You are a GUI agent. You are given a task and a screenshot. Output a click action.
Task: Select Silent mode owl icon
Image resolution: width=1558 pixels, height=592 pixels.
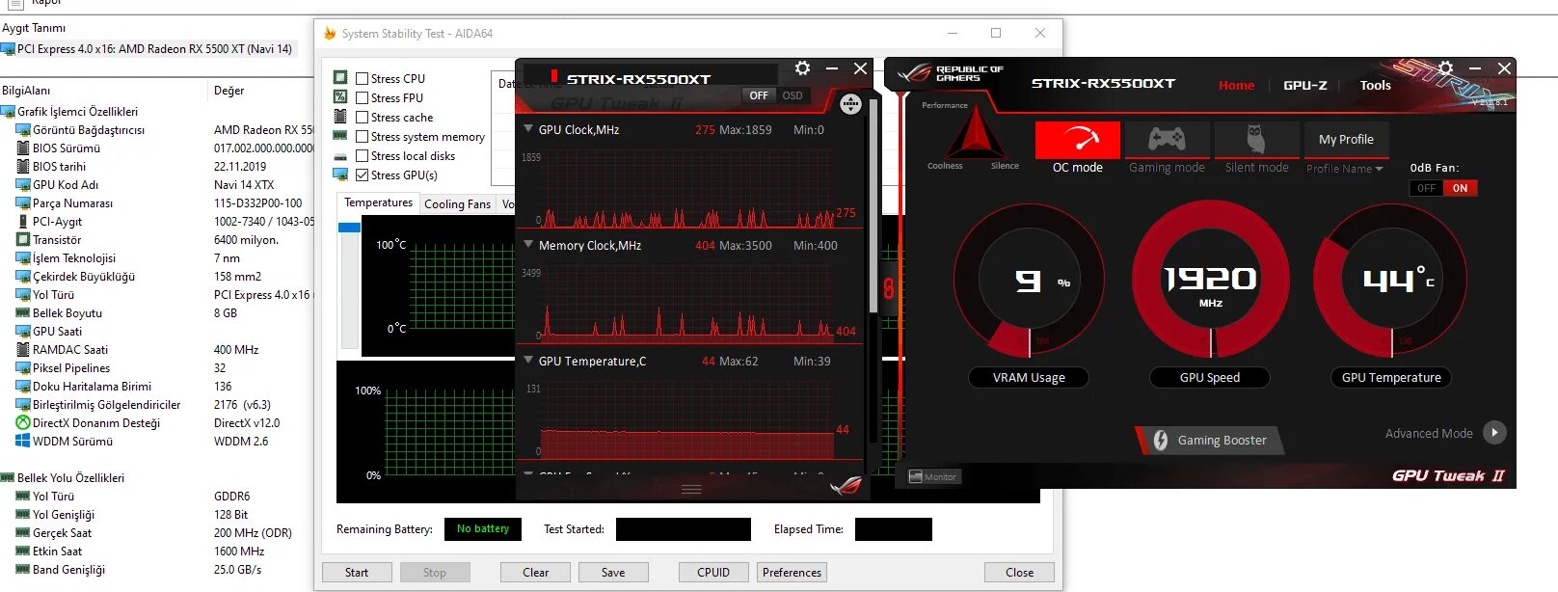[1256, 141]
